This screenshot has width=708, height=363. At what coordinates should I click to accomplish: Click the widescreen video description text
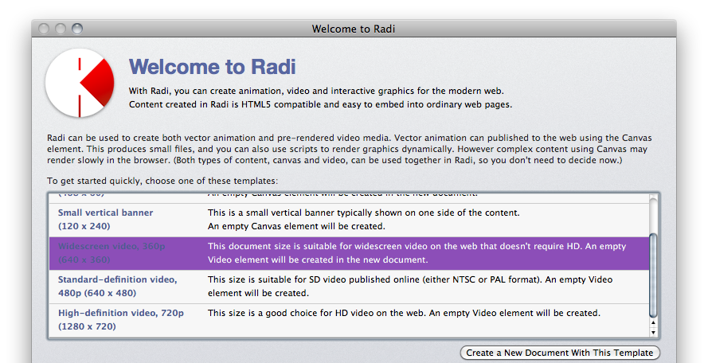click(x=417, y=253)
